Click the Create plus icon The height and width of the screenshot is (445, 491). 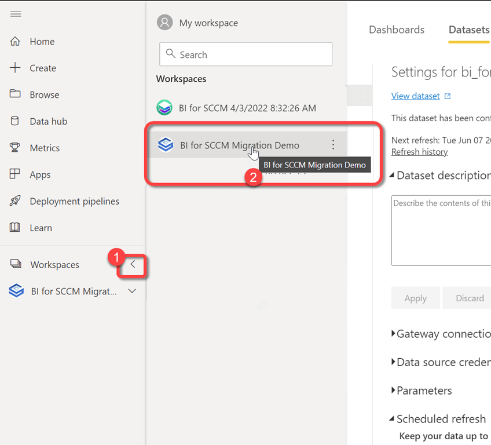pos(15,68)
